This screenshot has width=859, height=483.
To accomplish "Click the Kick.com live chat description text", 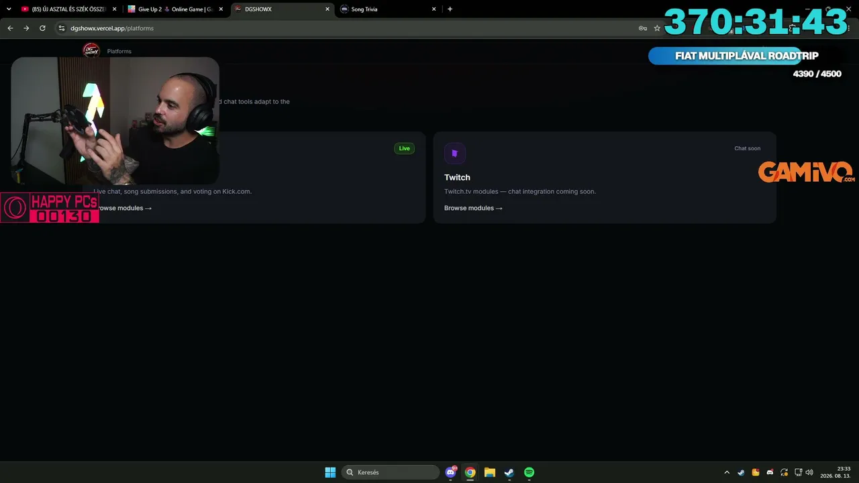I will click(173, 191).
